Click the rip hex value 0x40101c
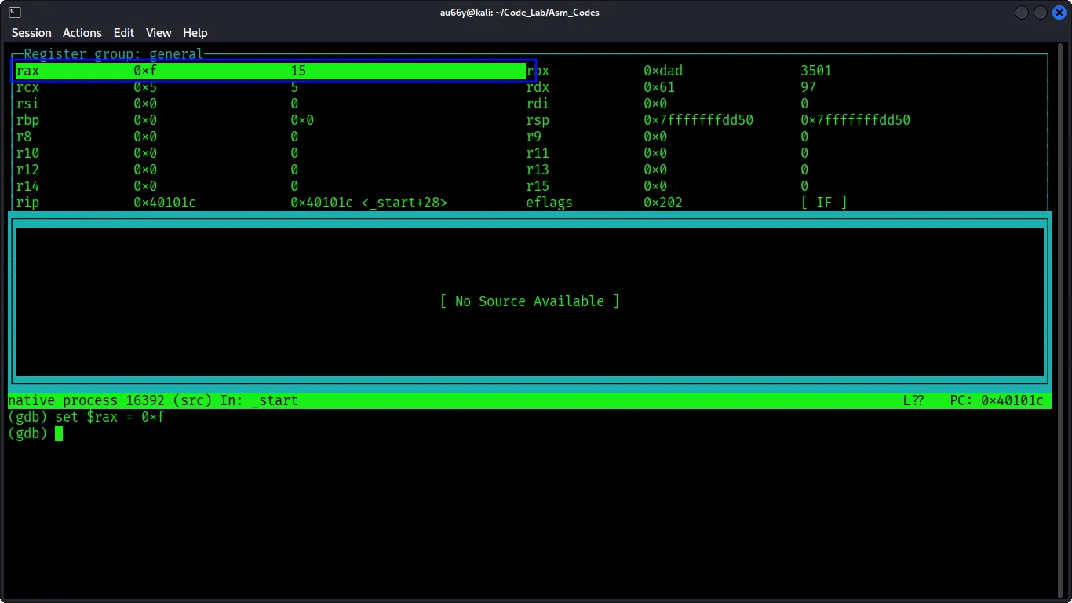Screen dimensions: 1072x603 click(x=165, y=203)
